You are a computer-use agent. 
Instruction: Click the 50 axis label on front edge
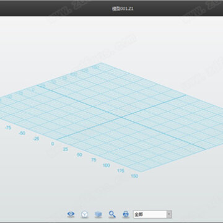pyautogui.click(x=79, y=155)
